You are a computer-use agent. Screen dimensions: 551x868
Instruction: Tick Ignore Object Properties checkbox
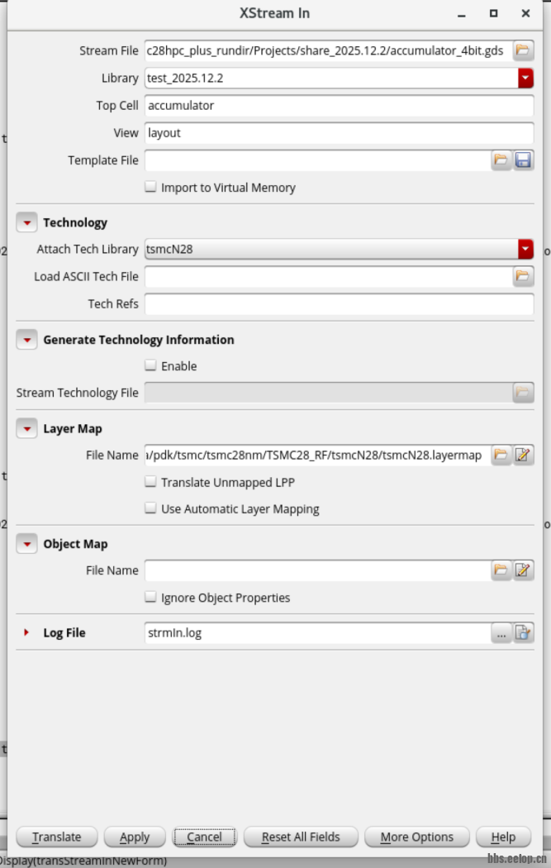click(150, 597)
